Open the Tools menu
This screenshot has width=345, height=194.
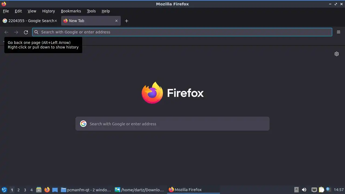coord(91,11)
